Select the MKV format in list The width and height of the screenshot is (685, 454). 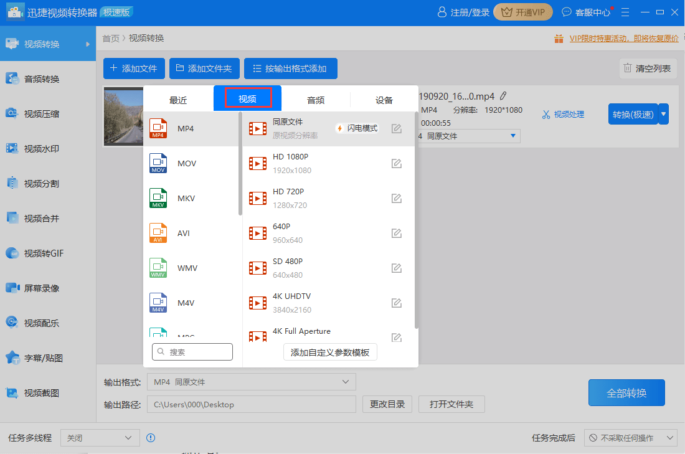coord(191,199)
